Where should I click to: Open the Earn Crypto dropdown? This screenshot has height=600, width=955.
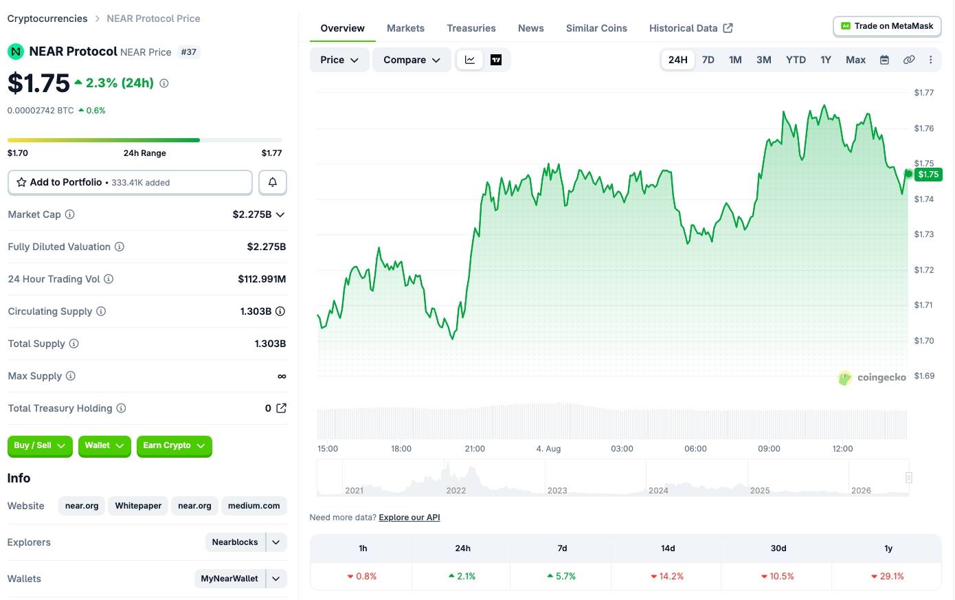coord(174,446)
